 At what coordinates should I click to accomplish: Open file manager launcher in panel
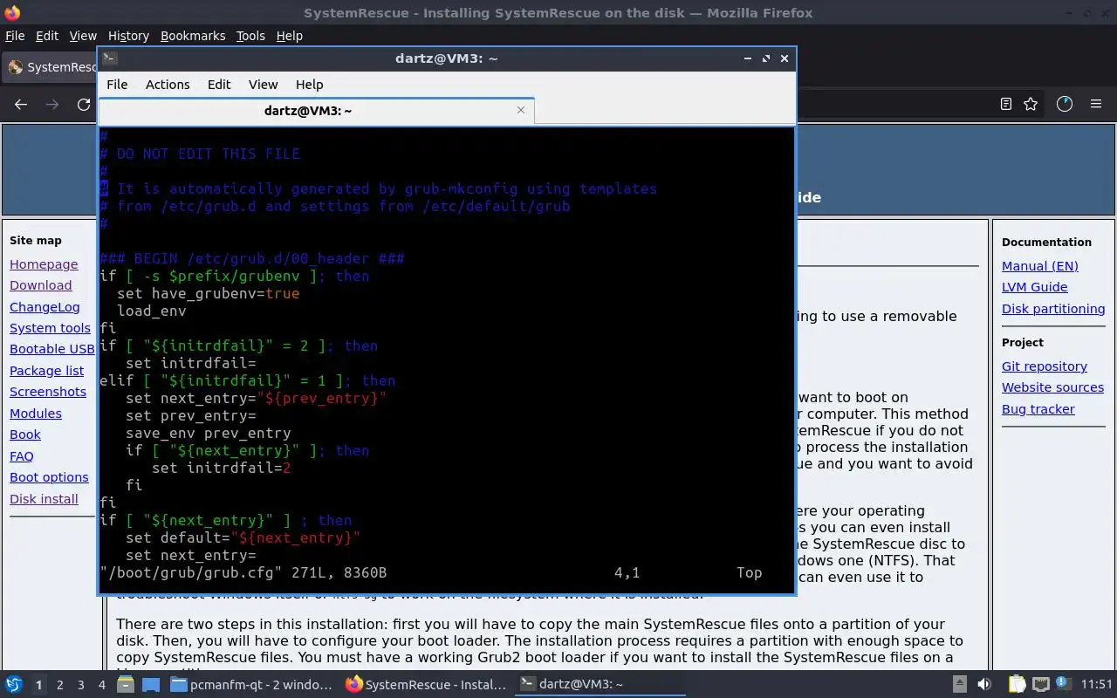[x=126, y=685]
